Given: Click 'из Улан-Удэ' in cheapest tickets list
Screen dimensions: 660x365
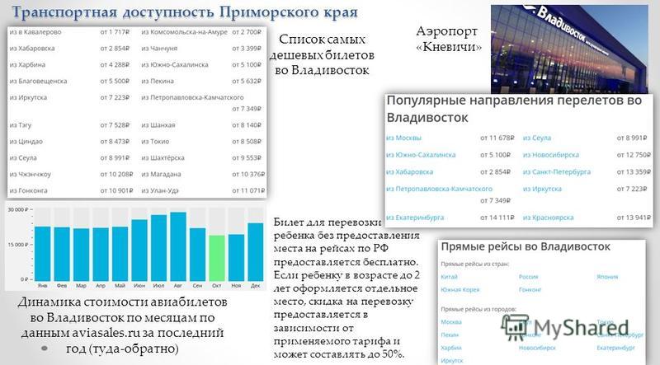Looking at the screenshot, I should (159, 190).
